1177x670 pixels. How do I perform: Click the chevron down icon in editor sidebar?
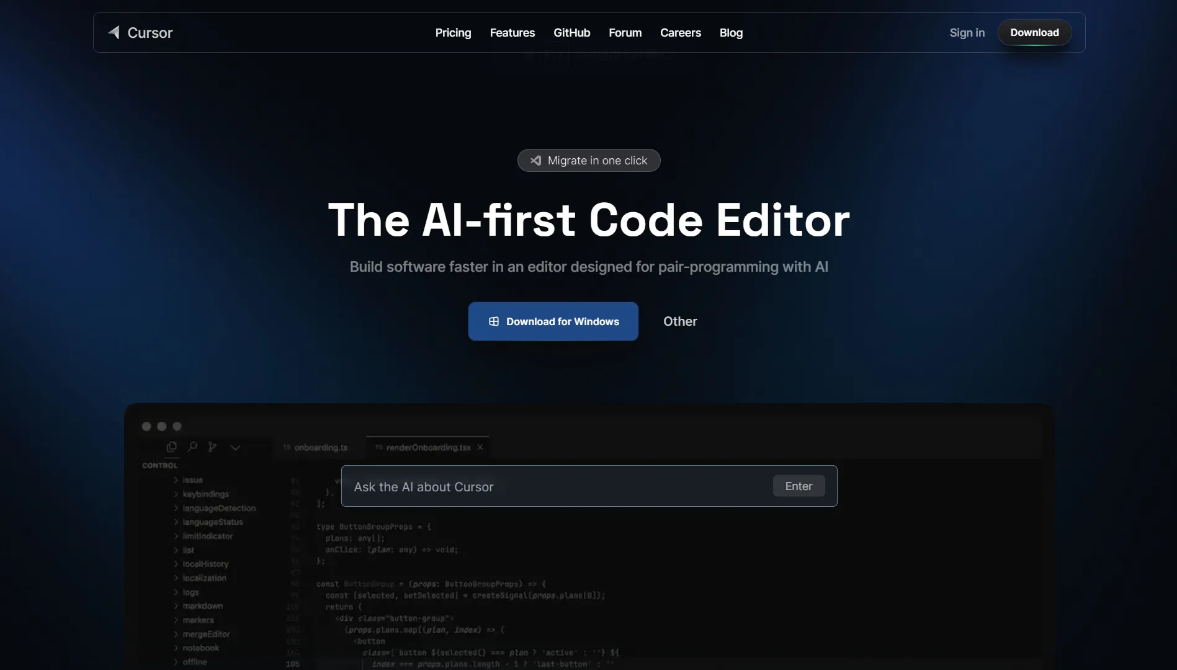coord(235,447)
